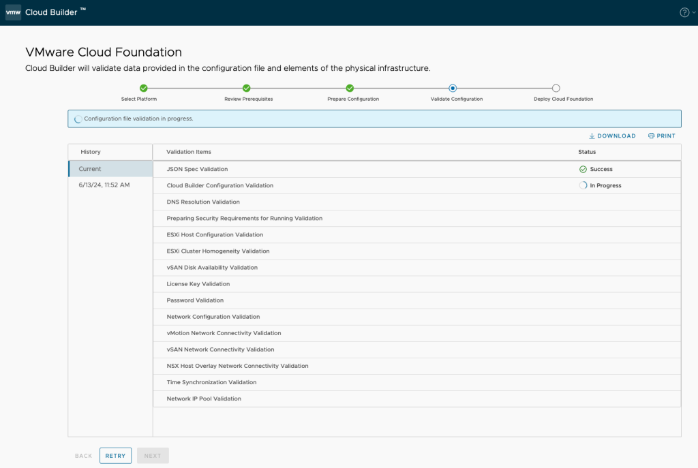The image size is (698, 468).
Task: Click the Deploy Cloud Foundation step label
Action: pos(563,99)
